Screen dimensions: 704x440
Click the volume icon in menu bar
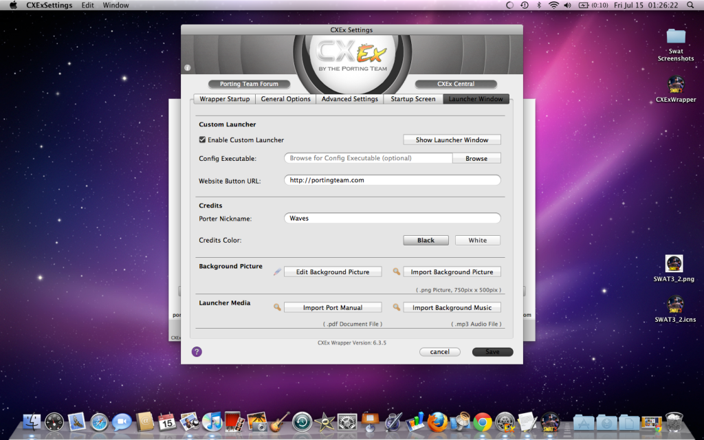(567, 5)
